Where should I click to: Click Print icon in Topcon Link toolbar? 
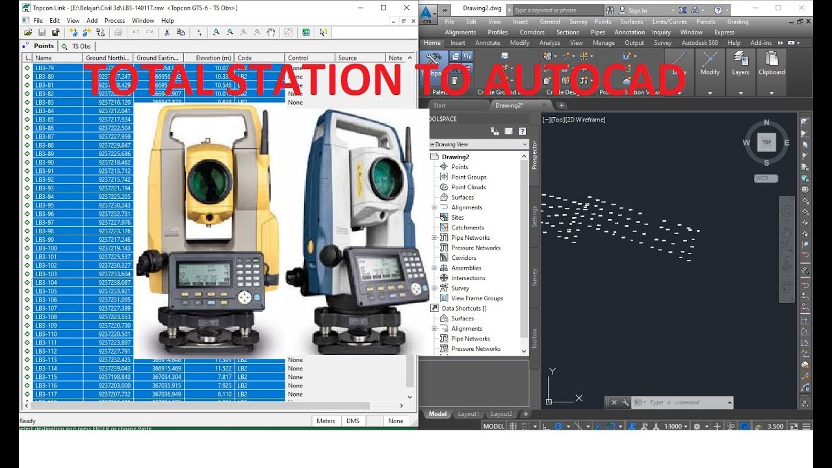click(118, 32)
